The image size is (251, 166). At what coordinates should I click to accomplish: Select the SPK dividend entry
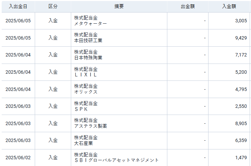[125, 106]
